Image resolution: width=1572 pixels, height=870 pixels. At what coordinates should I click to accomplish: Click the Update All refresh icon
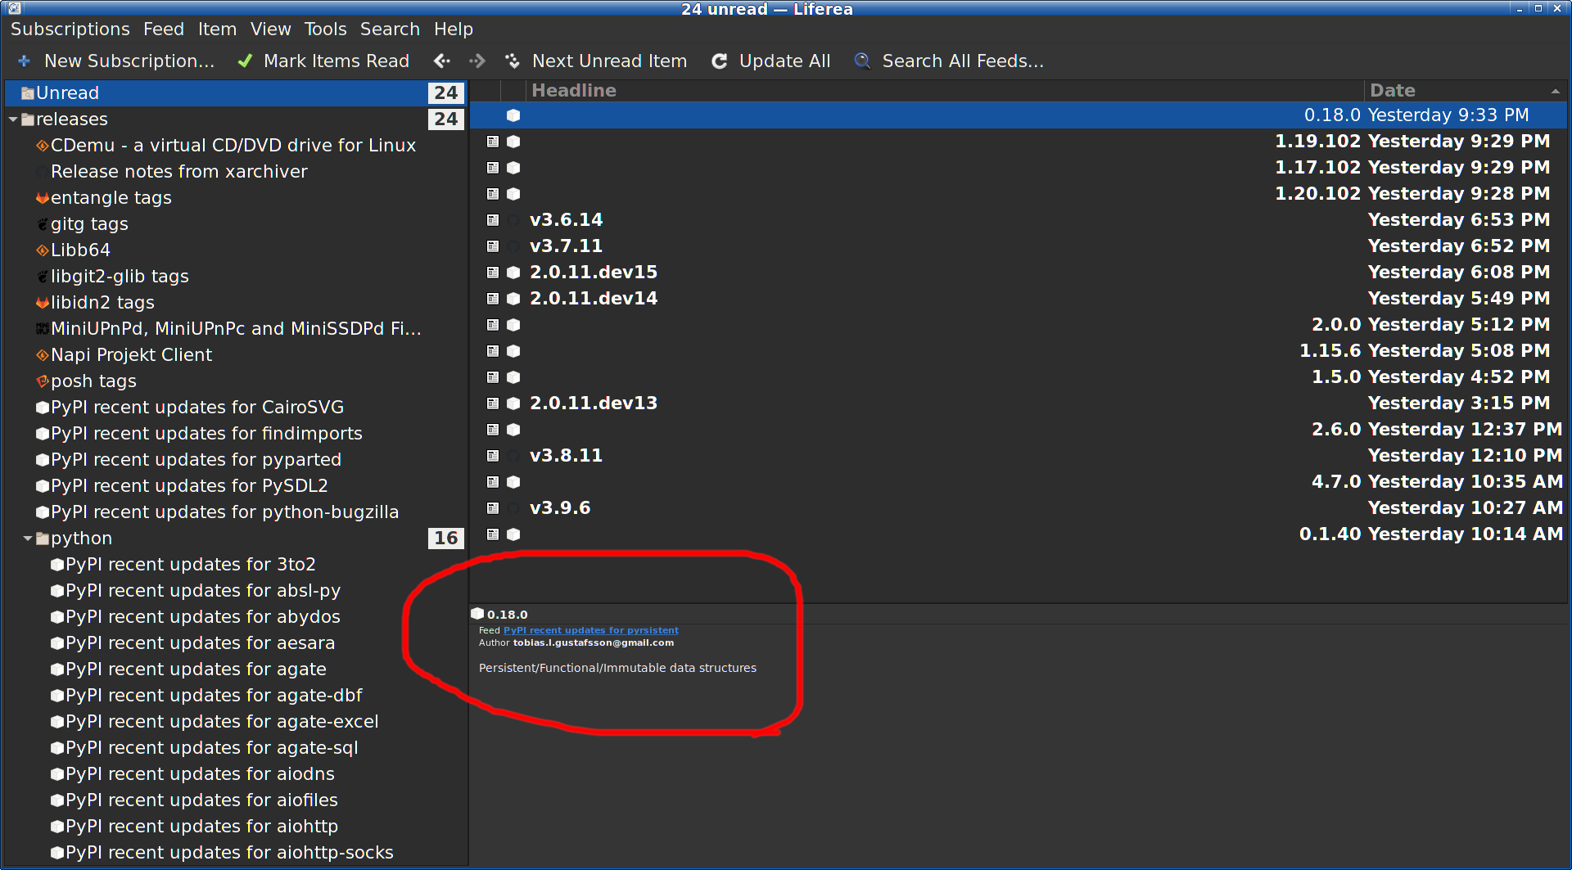coord(719,61)
